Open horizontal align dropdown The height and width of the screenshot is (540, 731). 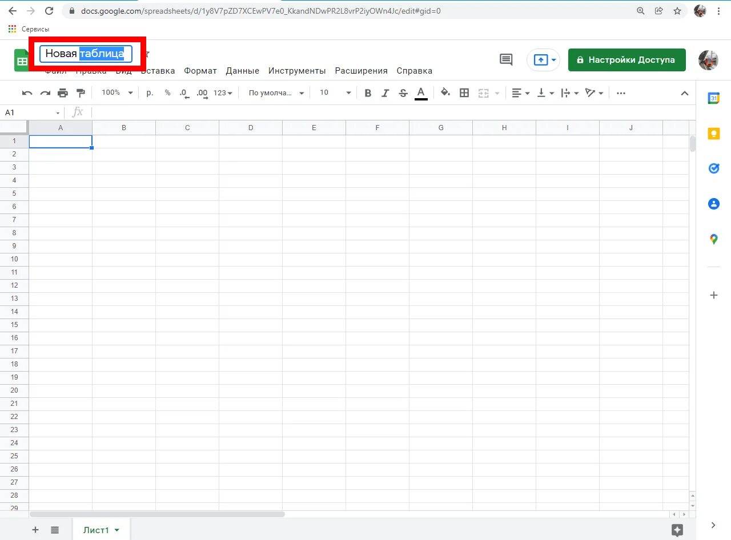520,93
